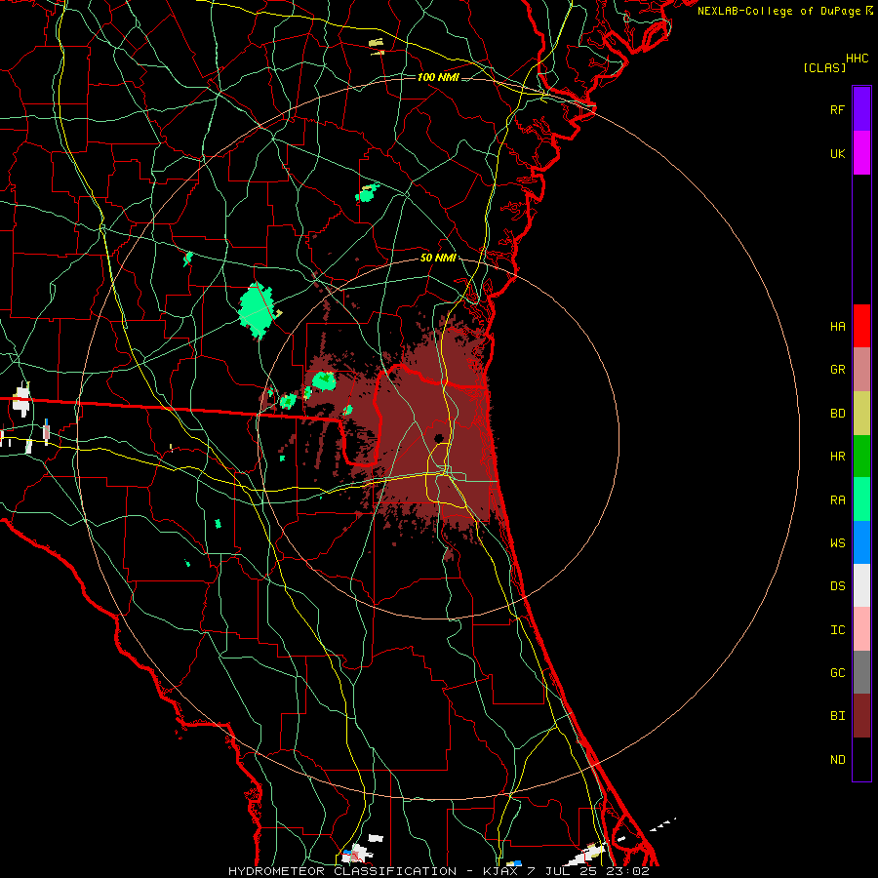Image resolution: width=878 pixels, height=878 pixels.
Task: Click the IC light pink legend swatch
Action: pos(861,629)
